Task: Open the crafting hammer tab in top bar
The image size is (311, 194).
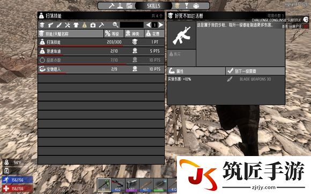Action: pos(112,6)
